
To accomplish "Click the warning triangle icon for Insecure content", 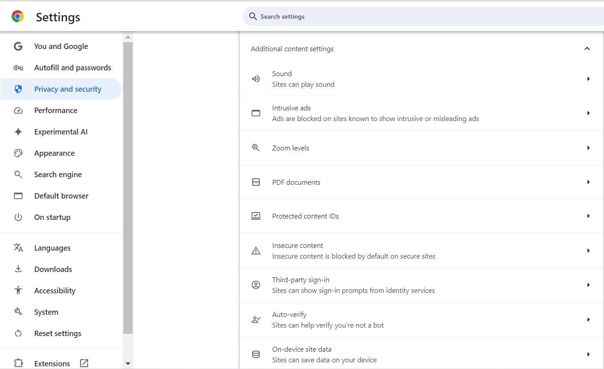I will [256, 251].
